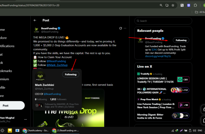The image size is (205, 134).
Task: Open the Grok icon on BeastFunding post
Action: click(121, 28)
